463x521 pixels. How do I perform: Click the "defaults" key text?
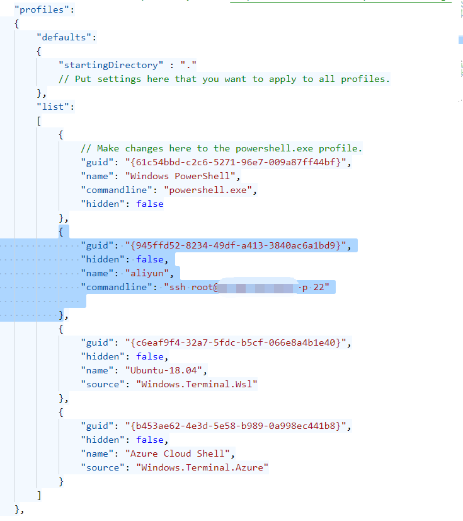point(64,37)
